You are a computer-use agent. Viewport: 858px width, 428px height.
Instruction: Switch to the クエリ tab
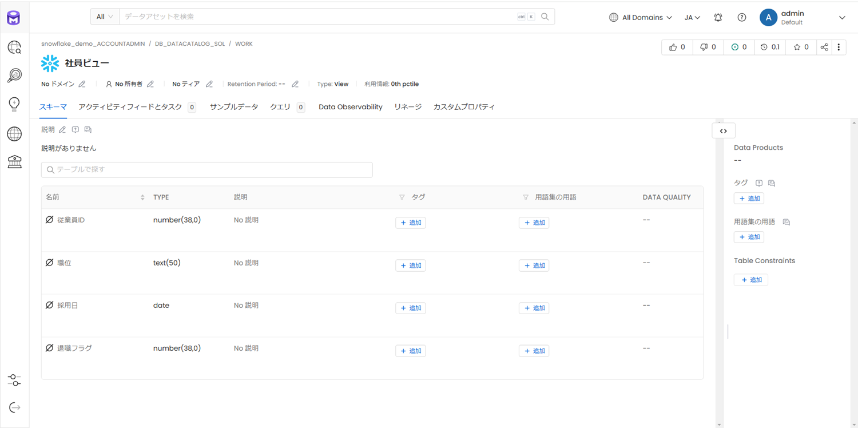(x=287, y=107)
